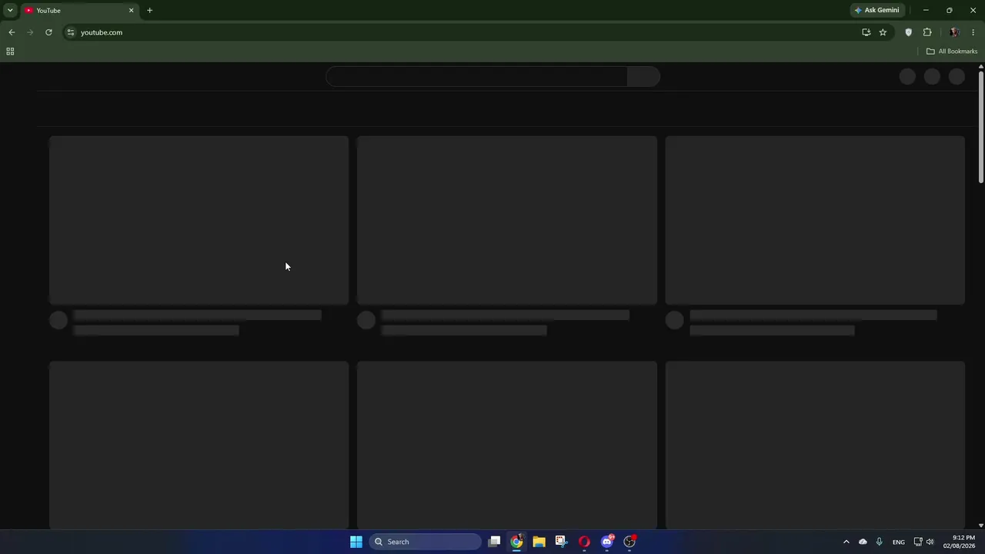
Task: Click the taskbar Search box
Action: pyautogui.click(x=426, y=542)
